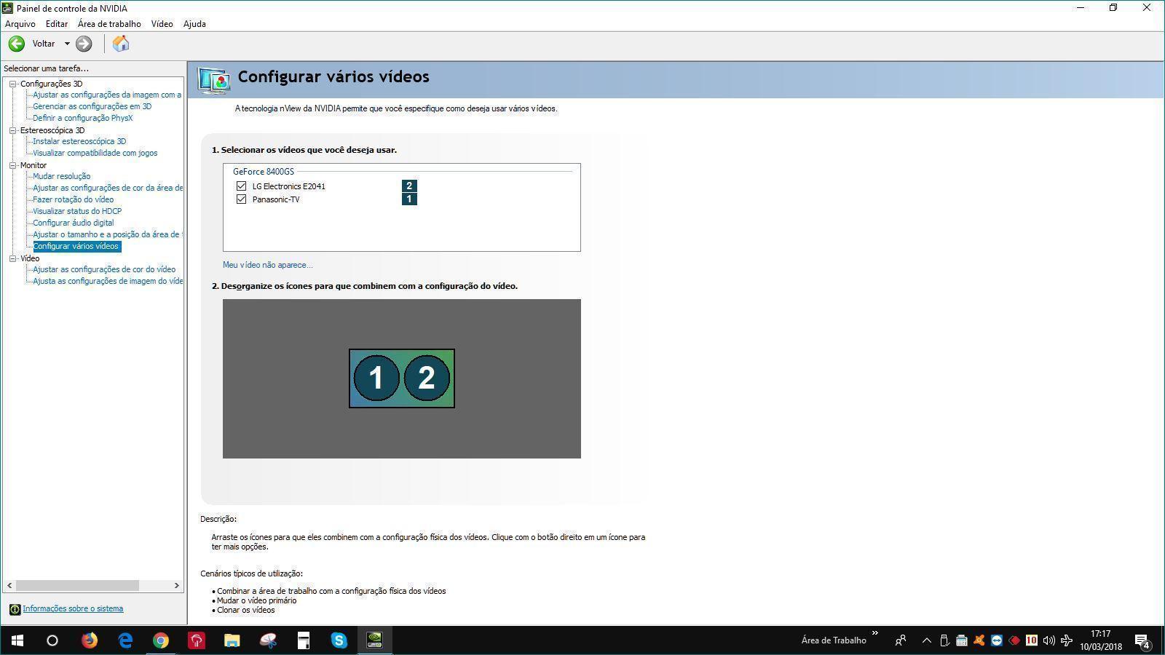
Task: Select display icon 2 in arrangement area
Action: click(427, 378)
